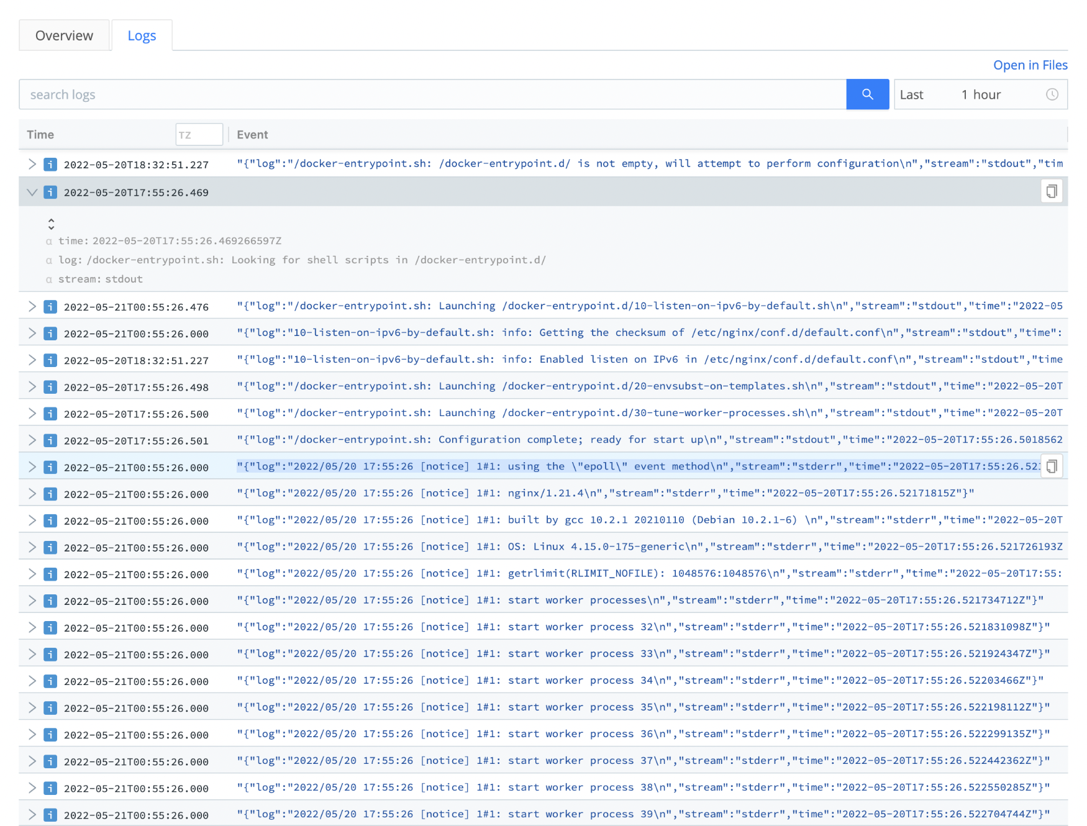This screenshot has width=1087, height=826.
Task: Copy the epoll event method log line
Action: 1052,466
